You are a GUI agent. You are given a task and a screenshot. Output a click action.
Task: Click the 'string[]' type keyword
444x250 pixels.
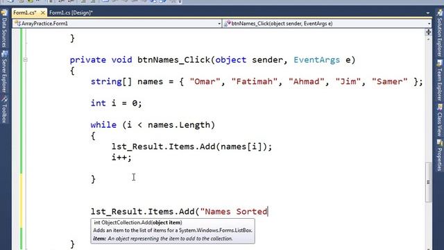[x=111, y=82]
